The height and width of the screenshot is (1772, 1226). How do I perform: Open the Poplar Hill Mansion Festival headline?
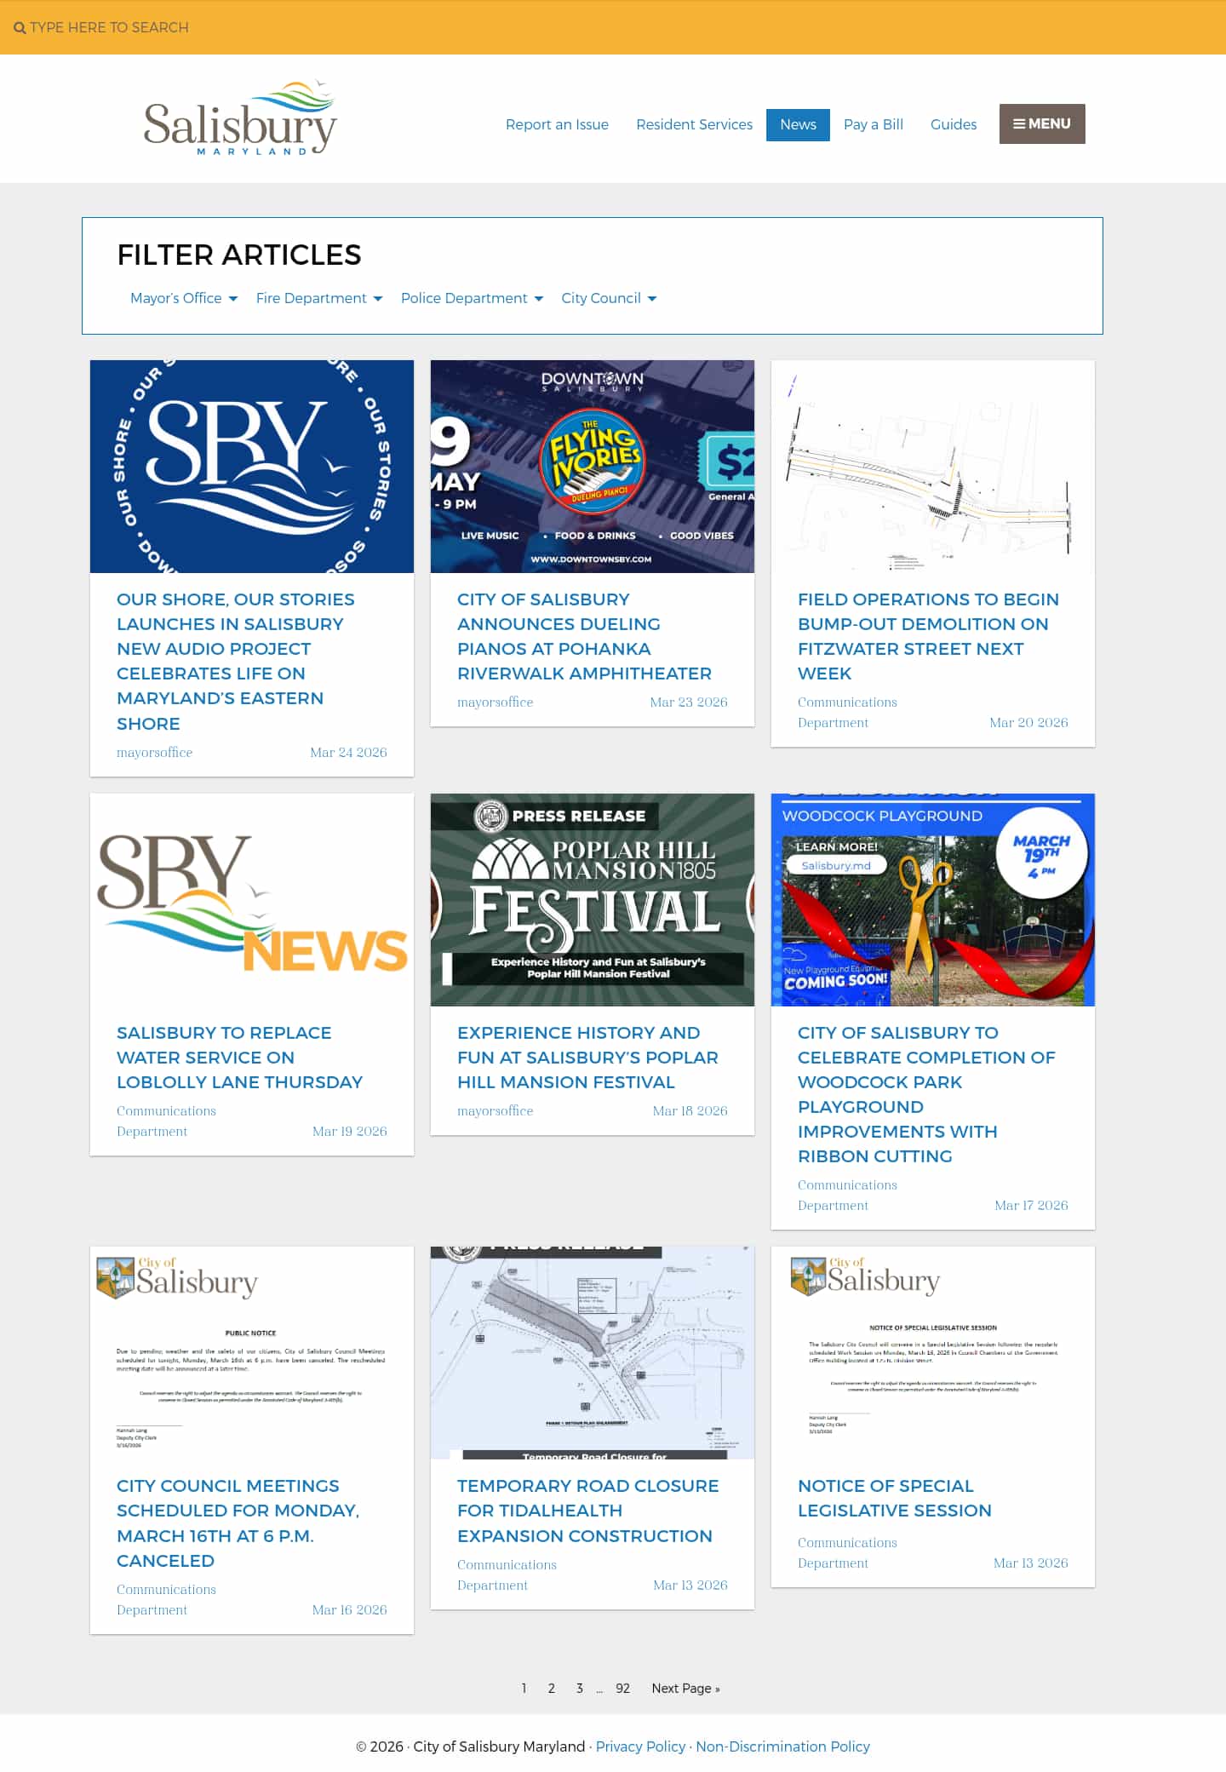pos(587,1058)
